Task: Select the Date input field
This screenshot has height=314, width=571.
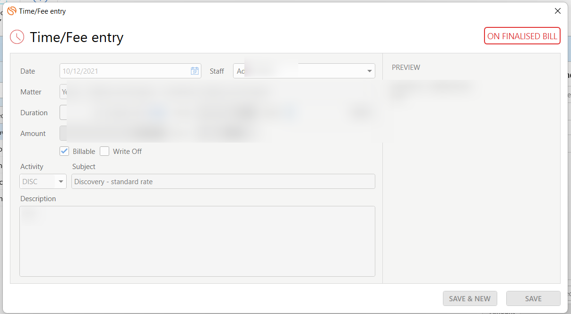Action: [x=125, y=71]
